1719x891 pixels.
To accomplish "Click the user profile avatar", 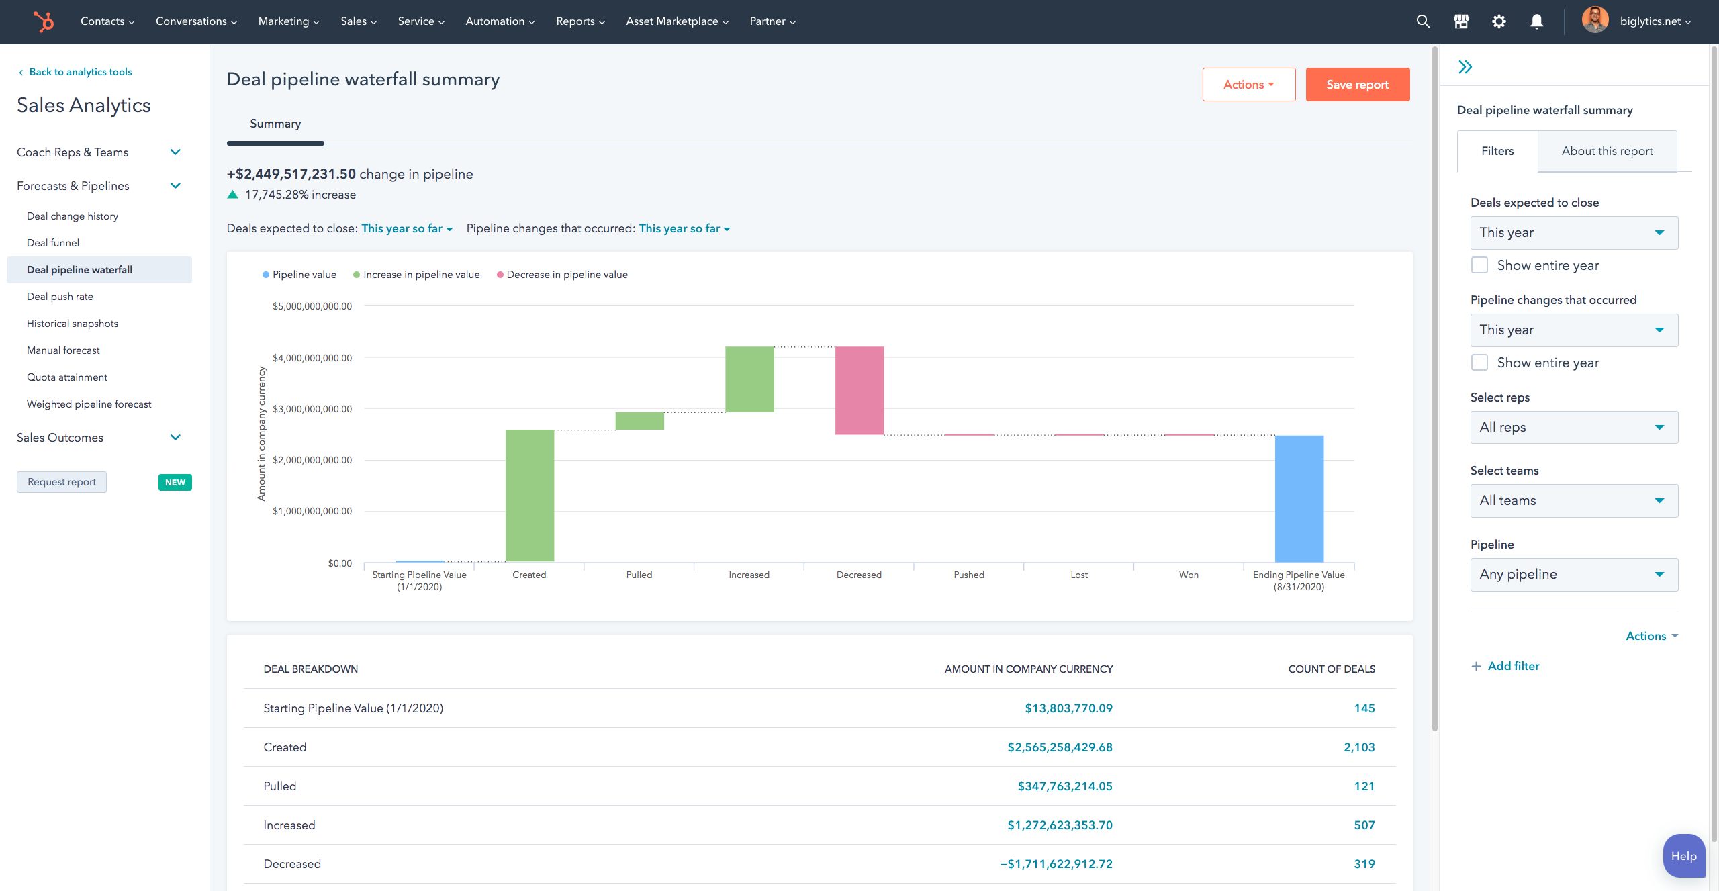I will coord(1595,20).
